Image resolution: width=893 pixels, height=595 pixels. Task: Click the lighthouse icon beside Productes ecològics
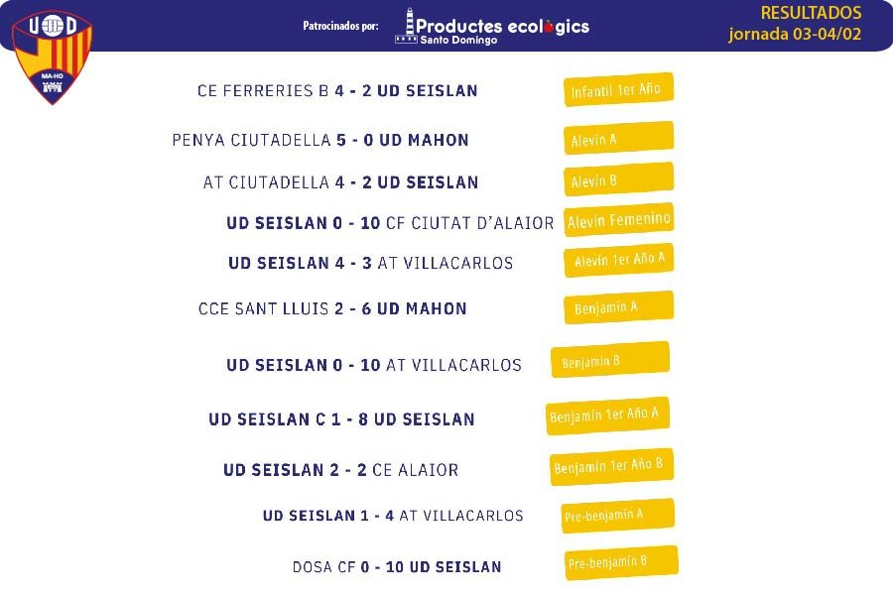pos(407,26)
